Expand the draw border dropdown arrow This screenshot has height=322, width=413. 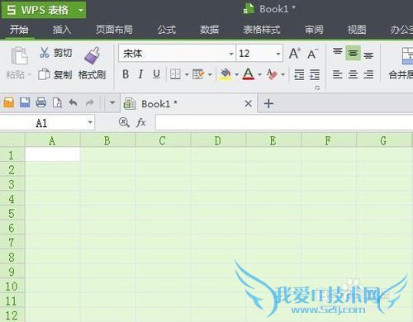pos(210,74)
